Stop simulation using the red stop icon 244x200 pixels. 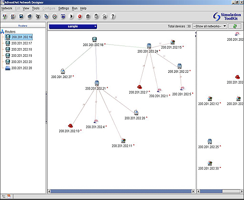[x=79, y=17]
